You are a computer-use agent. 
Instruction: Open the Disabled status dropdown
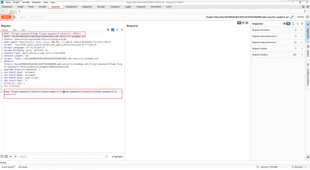[299, 167]
